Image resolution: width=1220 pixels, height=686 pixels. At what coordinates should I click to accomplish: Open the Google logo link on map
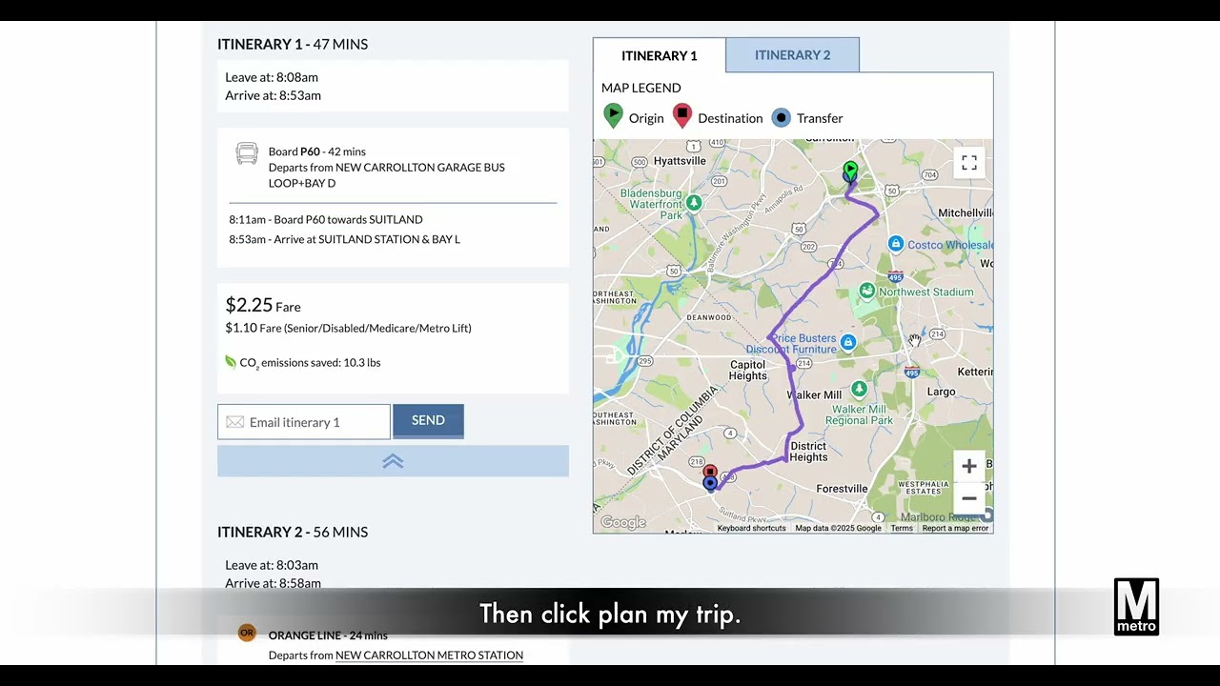pyautogui.click(x=623, y=522)
